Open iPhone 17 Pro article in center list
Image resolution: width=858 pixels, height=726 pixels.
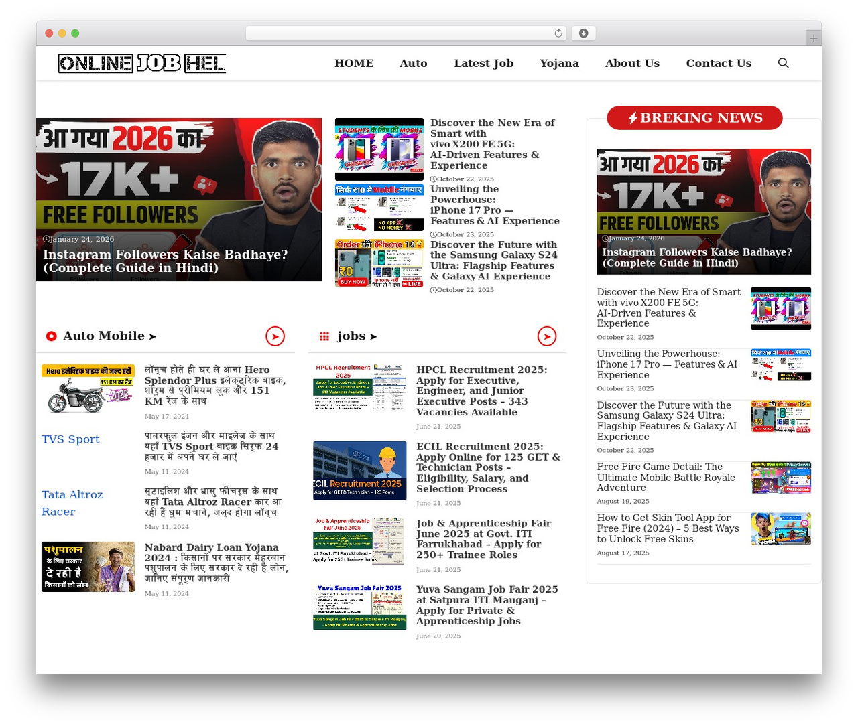[x=495, y=205]
